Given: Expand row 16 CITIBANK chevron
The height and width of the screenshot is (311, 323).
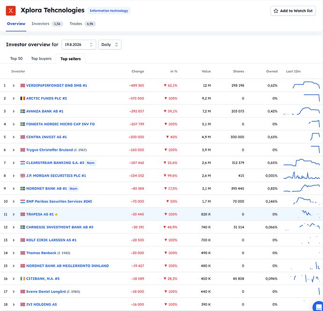Looking at the screenshot, I should pos(14,279).
